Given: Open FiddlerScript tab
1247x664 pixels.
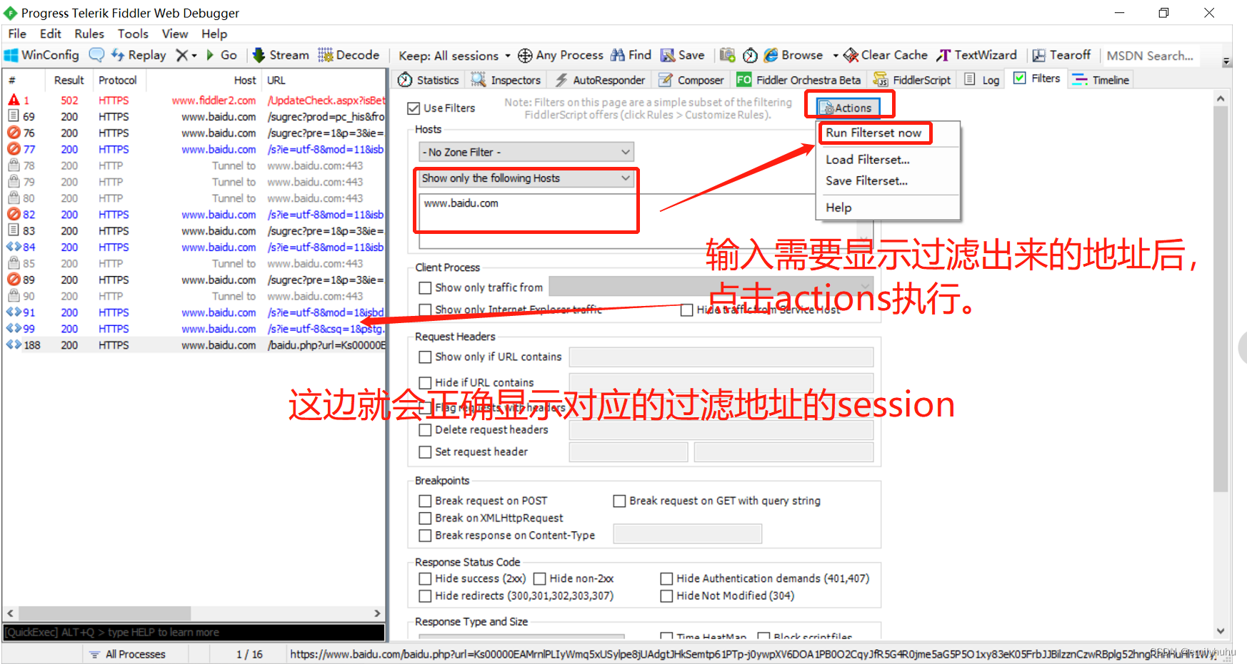Looking at the screenshot, I should coord(912,80).
